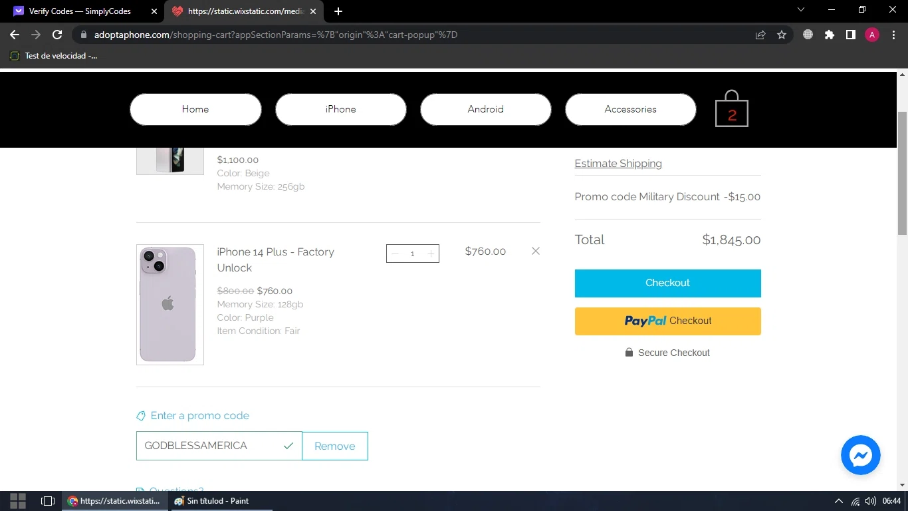Navigate to Home page
The image size is (908, 511).
coord(195,109)
